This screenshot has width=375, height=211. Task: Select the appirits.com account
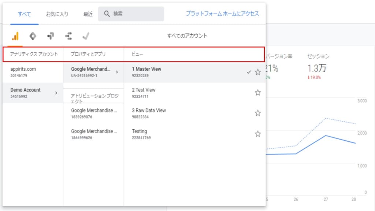33,72
